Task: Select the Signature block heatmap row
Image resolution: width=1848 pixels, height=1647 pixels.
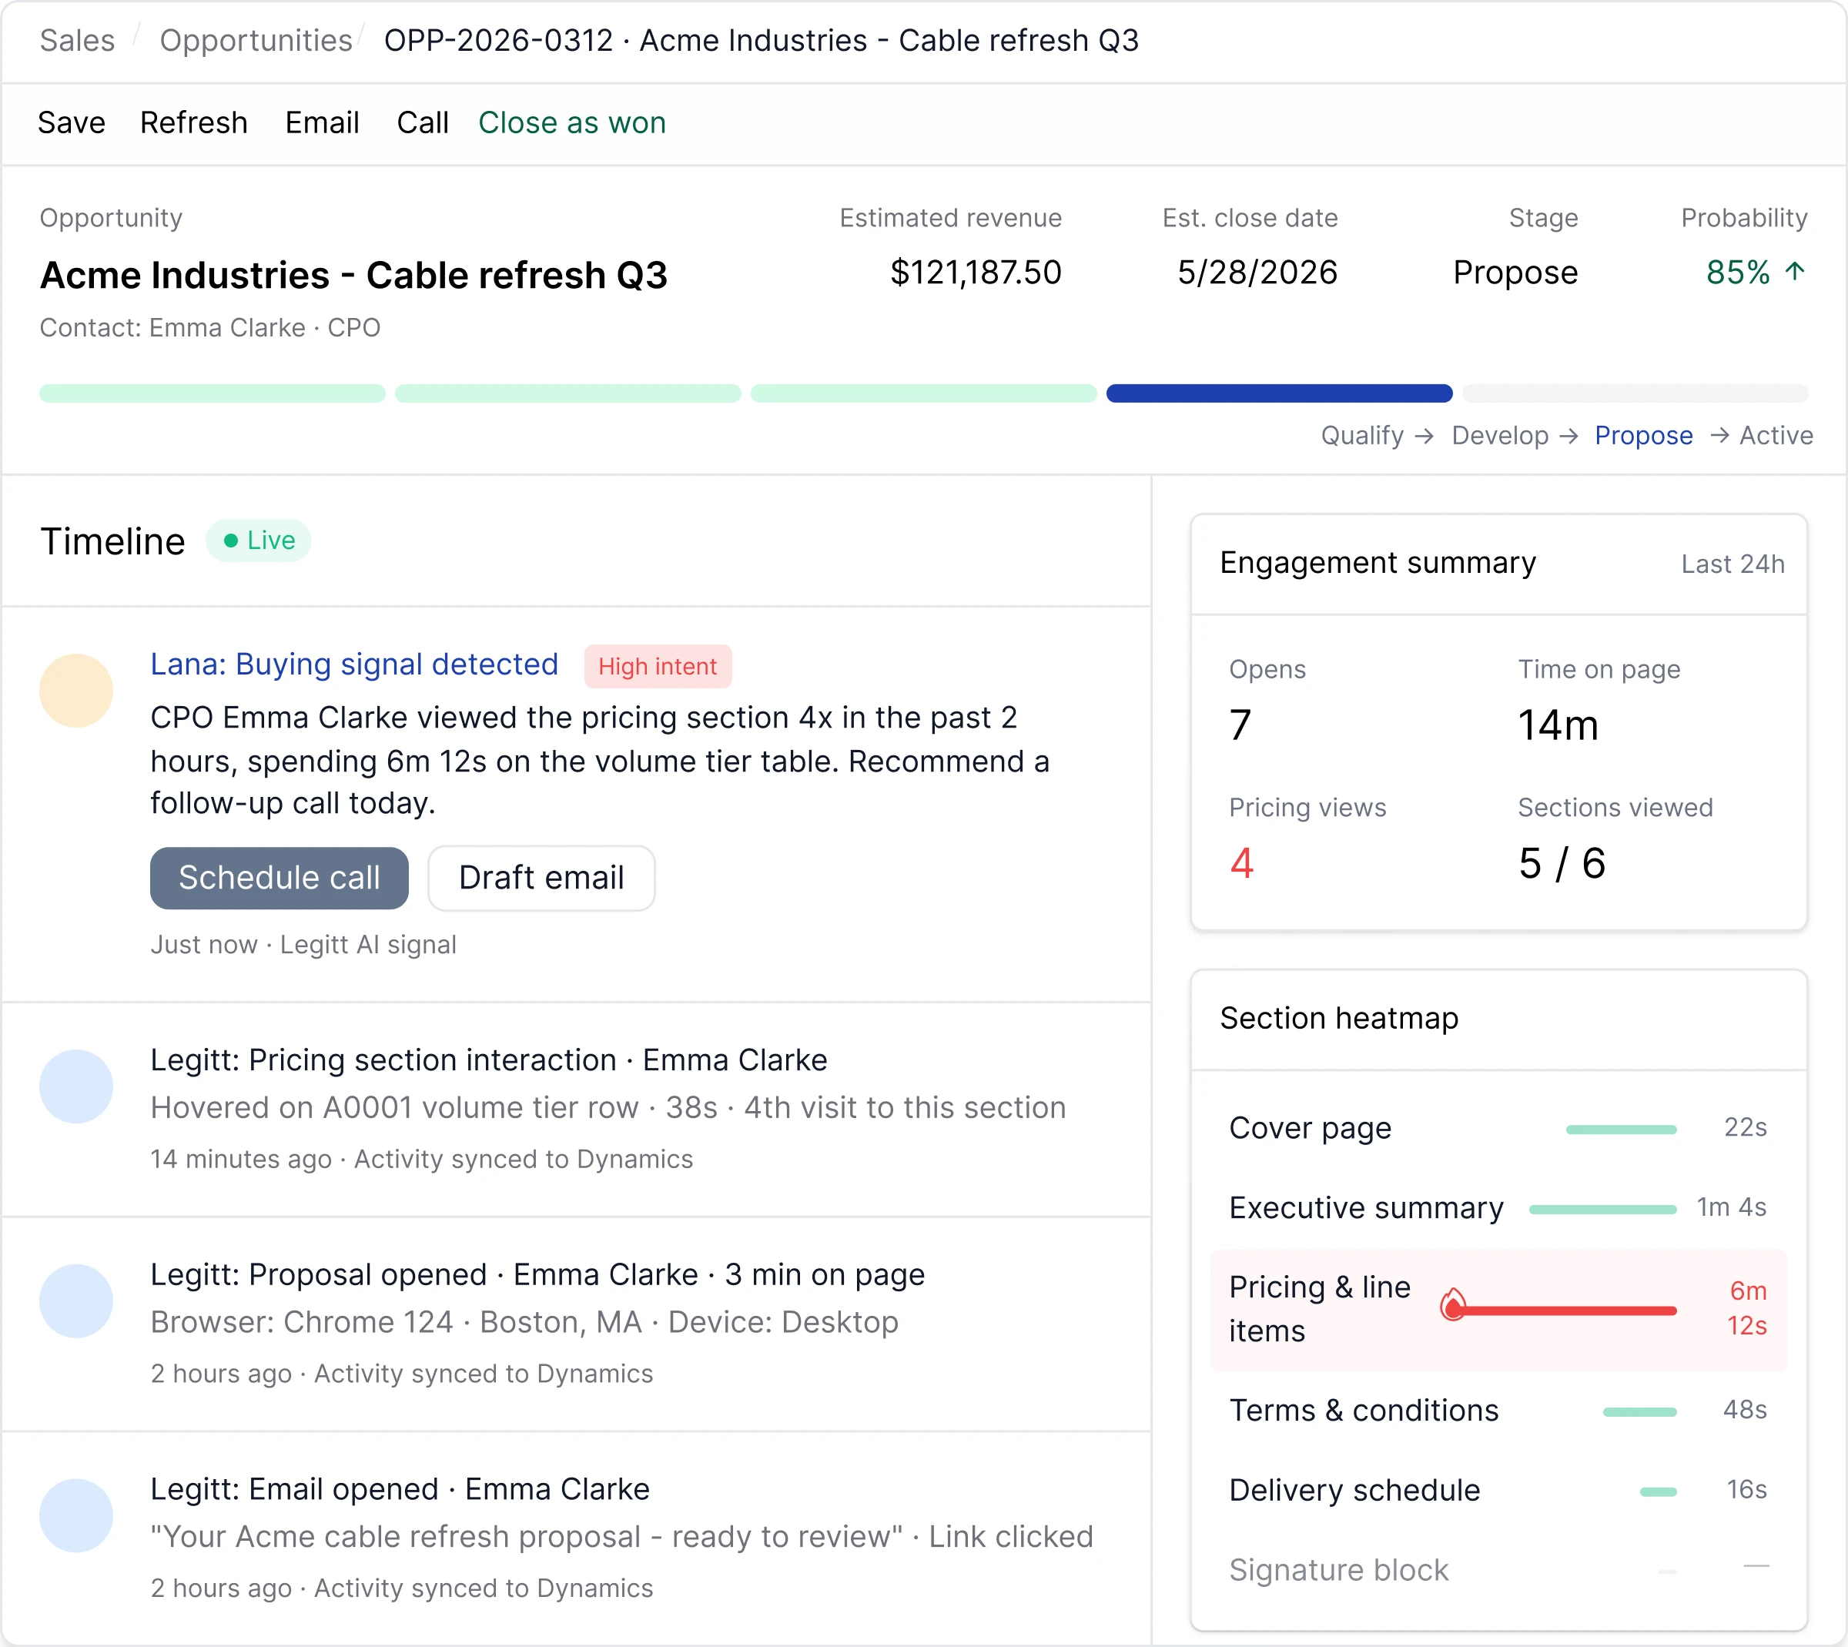Action: (1498, 1570)
